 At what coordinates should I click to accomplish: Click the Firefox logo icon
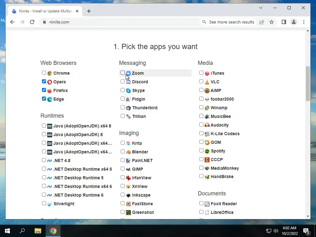pos(50,91)
